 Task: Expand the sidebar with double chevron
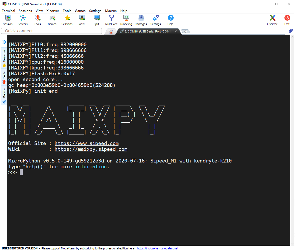(4, 42)
